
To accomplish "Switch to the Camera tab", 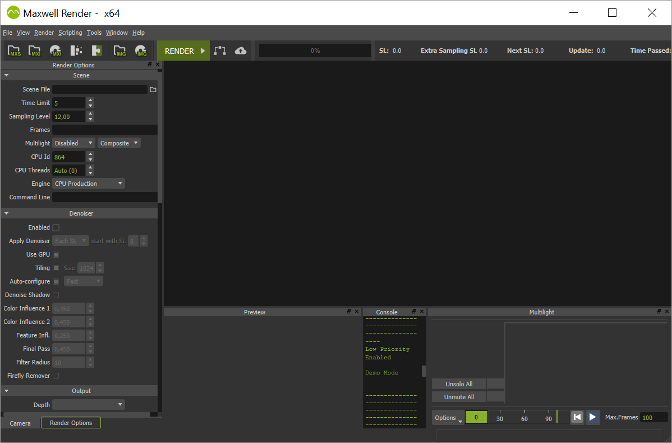I will (x=20, y=423).
